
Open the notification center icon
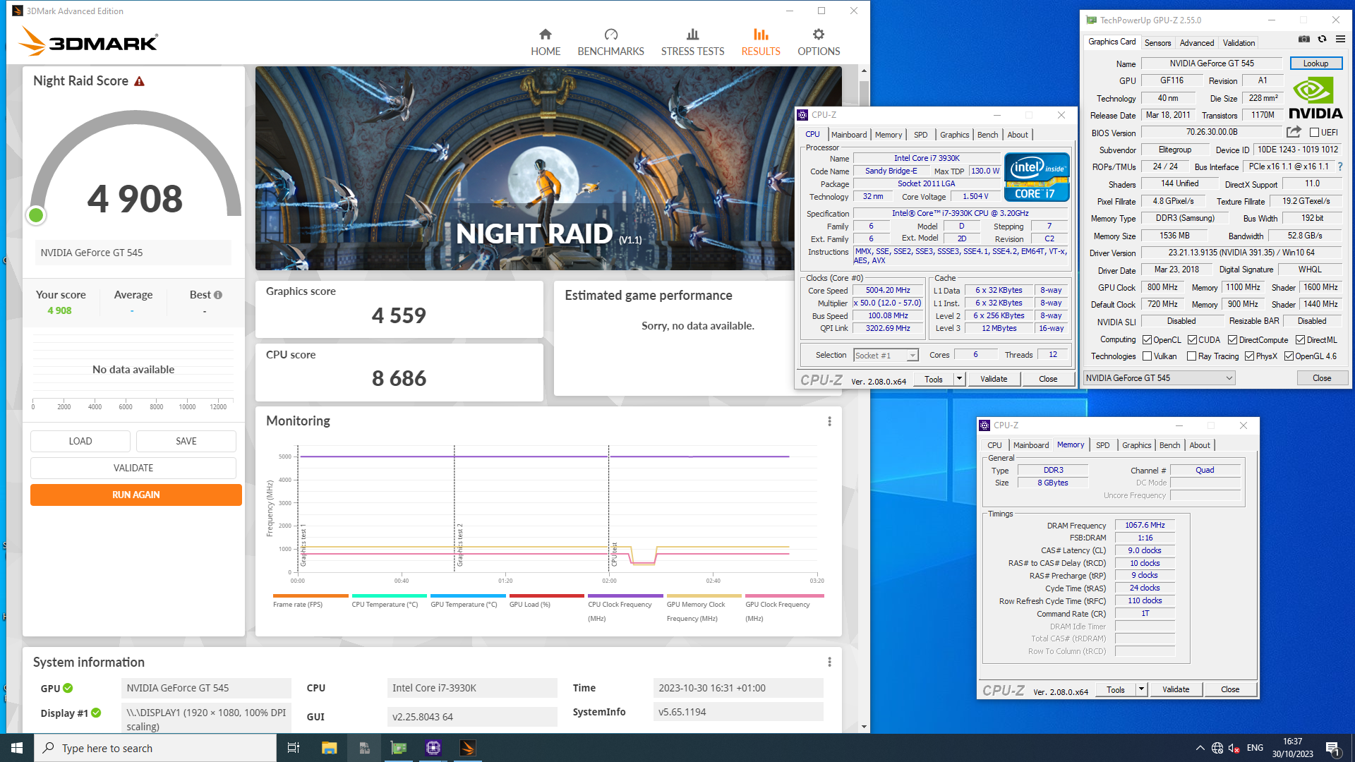click(1333, 748)
